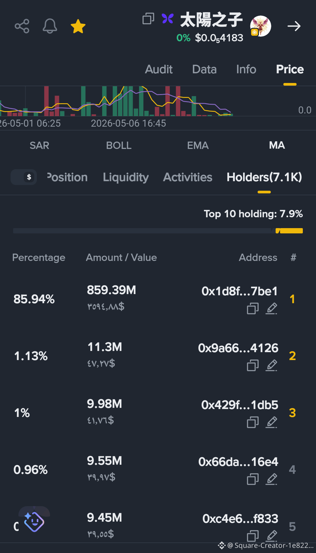Go to next token with arrow
316x553 pixels.
coord(294,26)
